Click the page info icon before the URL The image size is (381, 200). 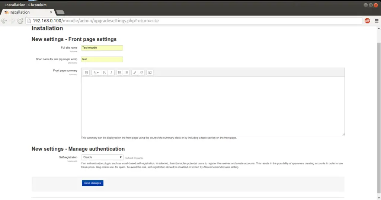coord(29,21)
